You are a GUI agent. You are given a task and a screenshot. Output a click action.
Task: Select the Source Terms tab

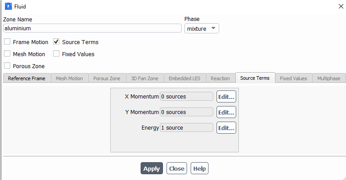[255, 78]
